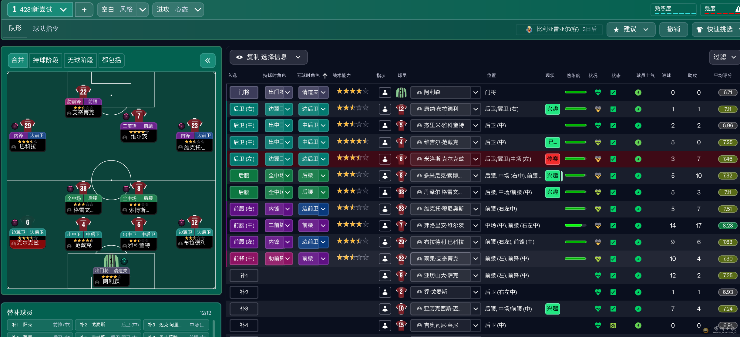
Task: Open the 进攻 心态 mentality dropdown
Action: (x=178, y=10)
